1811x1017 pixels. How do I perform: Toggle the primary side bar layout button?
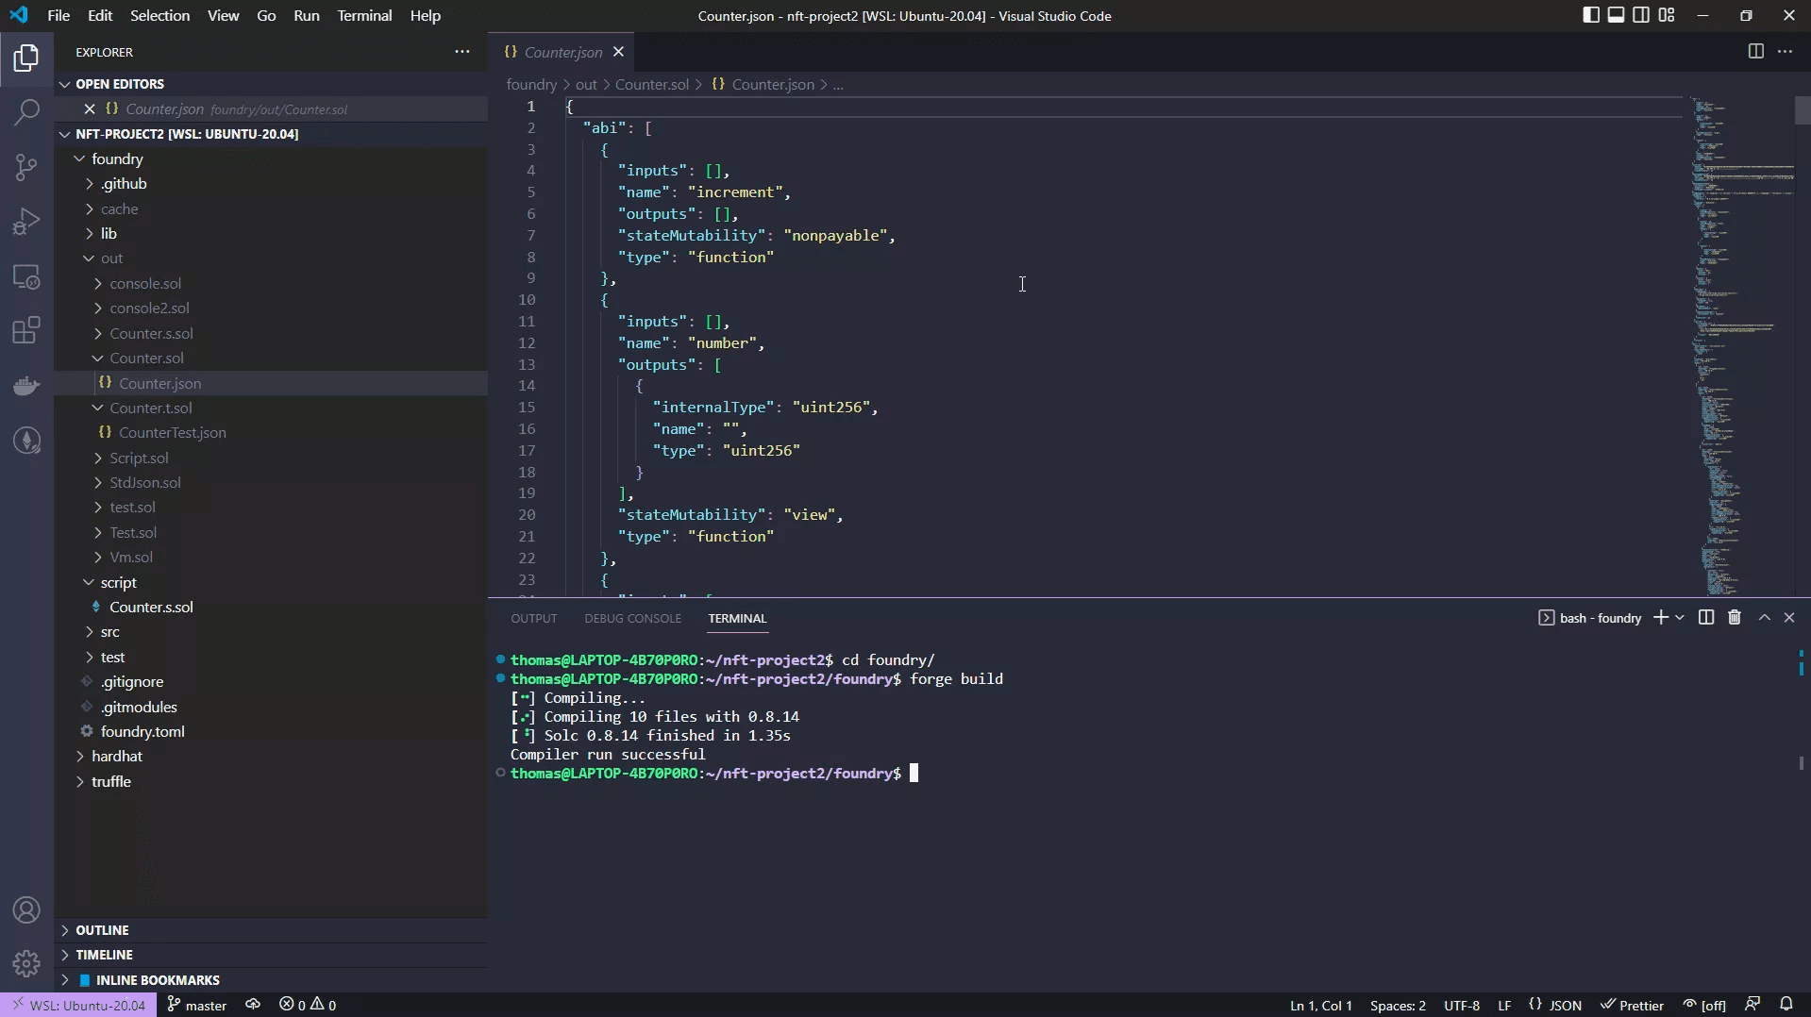click(x=1591, y=15)
